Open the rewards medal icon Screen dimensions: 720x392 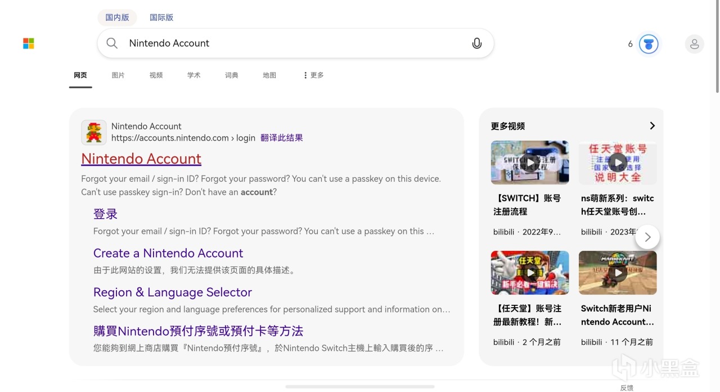pyautogui.click(x=649, y=44)
